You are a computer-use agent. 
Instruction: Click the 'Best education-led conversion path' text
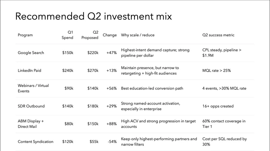point(152,88)
